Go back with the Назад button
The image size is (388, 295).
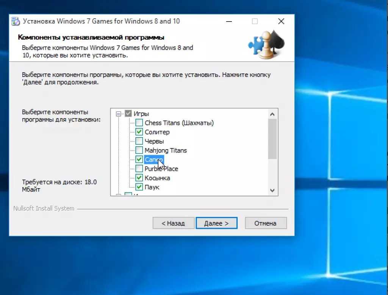[173, 223]
